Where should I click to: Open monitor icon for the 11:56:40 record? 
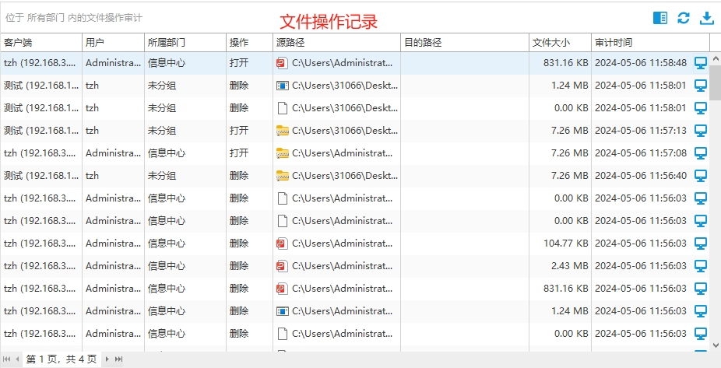pos(700,176)
